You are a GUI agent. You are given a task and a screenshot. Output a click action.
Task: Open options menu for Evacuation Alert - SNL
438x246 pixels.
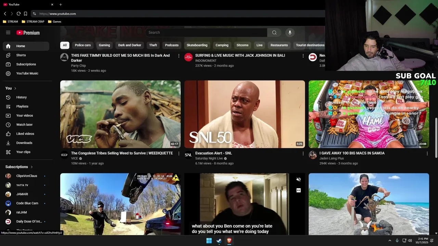click(x=303, y=154)
